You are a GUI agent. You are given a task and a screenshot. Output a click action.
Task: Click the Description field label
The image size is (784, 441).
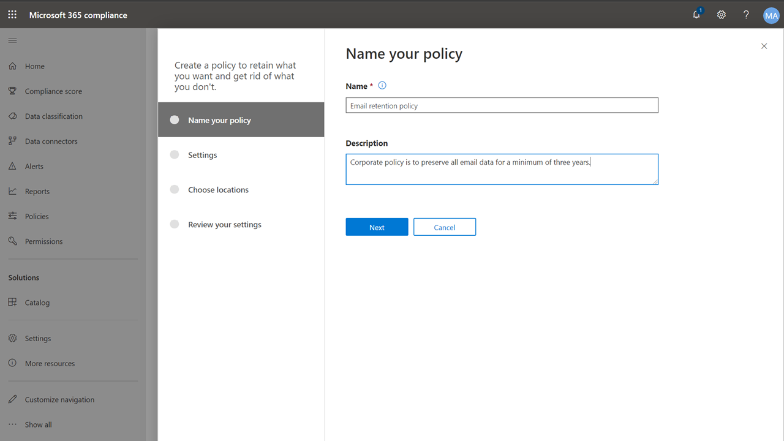[x=367, y=143]
